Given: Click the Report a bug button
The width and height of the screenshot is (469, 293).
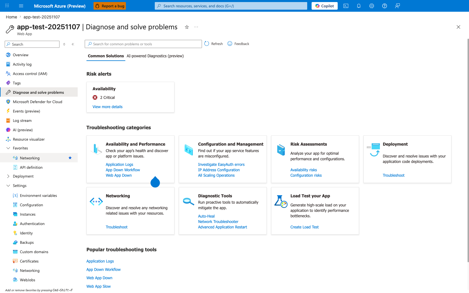Looking at the screenshot, I should click(110, 6).
